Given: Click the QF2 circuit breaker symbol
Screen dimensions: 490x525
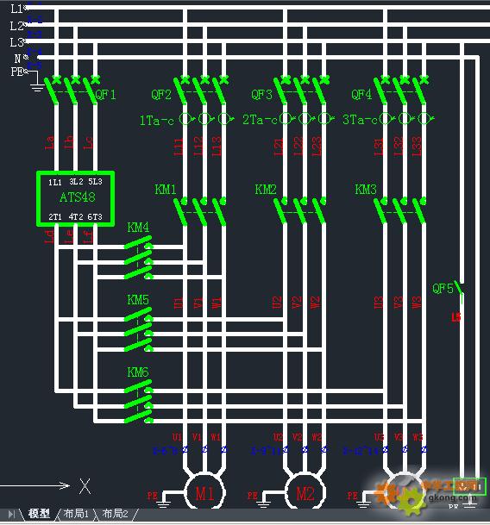Looking at the screenshot, I should click(x=201, y=90).
